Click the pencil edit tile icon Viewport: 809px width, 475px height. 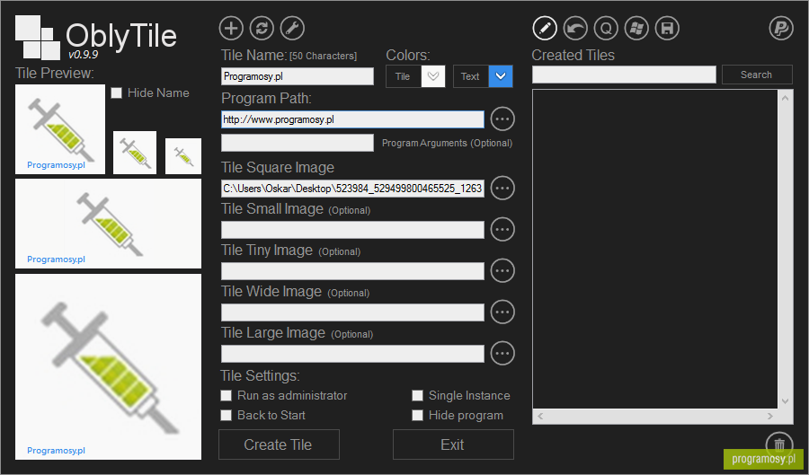[545, 28]
